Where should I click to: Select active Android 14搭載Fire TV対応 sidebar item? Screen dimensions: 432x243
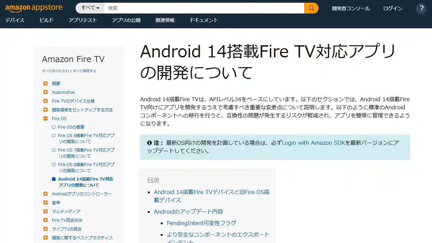point(86,182)
